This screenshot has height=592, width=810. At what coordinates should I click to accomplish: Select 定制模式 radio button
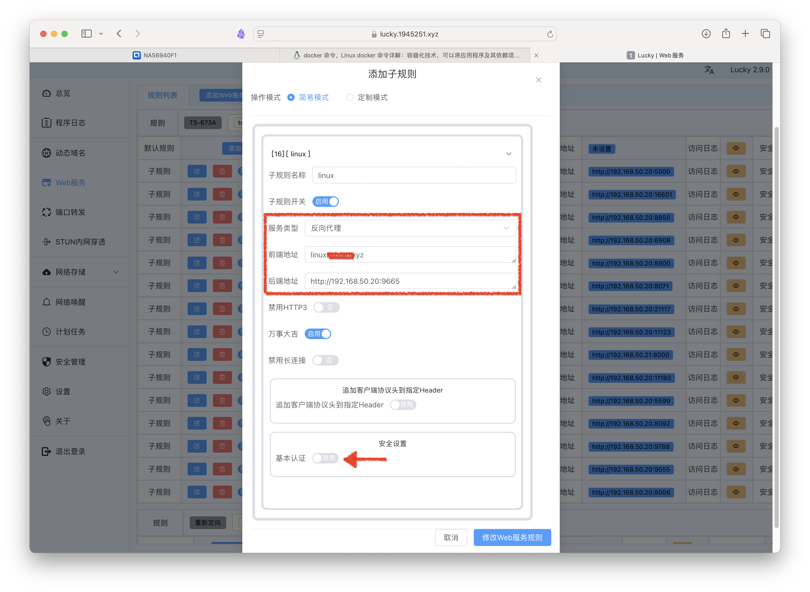point(350,97)
